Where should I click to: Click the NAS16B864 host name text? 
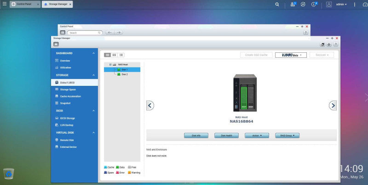tap(241, 121)
